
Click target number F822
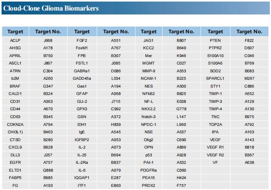249,40
